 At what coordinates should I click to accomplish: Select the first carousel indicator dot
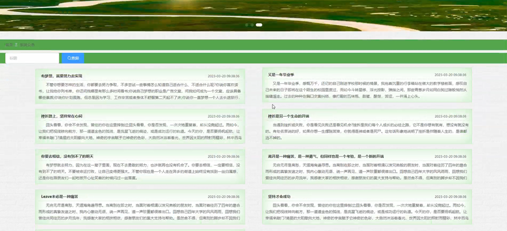point(247,25)
